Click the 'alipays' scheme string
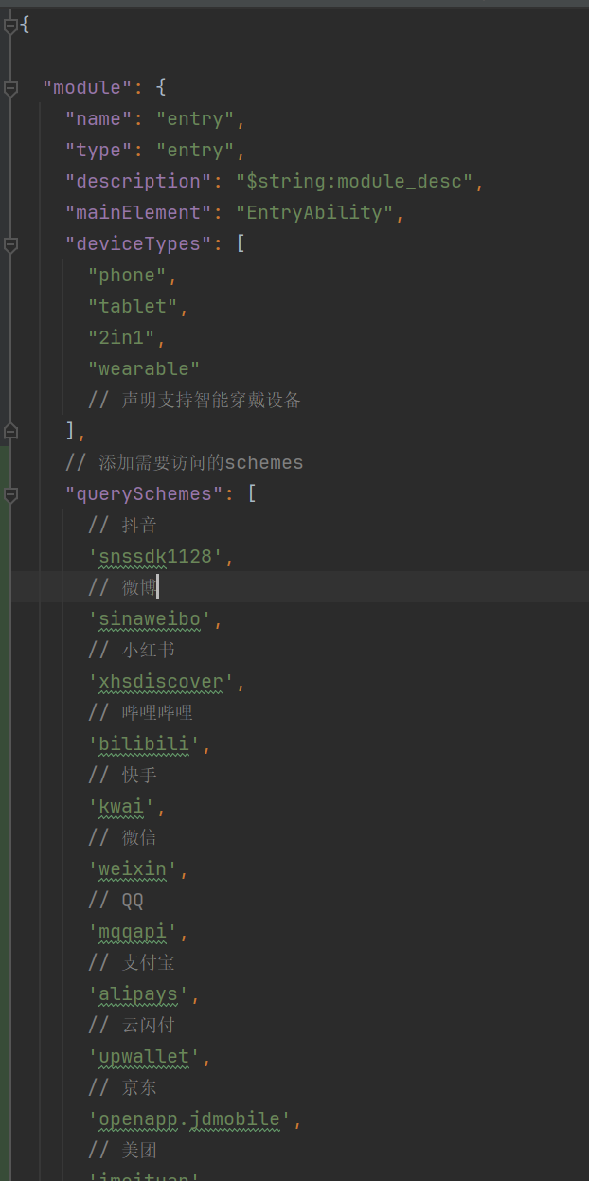This screenshot has width=589, height=1181. [x=138, y=994]
